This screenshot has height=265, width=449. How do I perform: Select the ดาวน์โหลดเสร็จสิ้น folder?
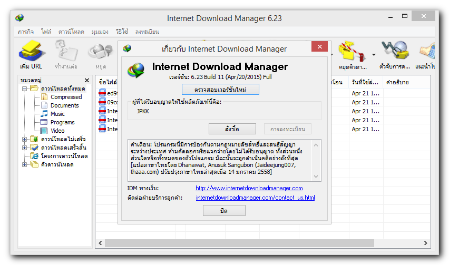(63, 148)
